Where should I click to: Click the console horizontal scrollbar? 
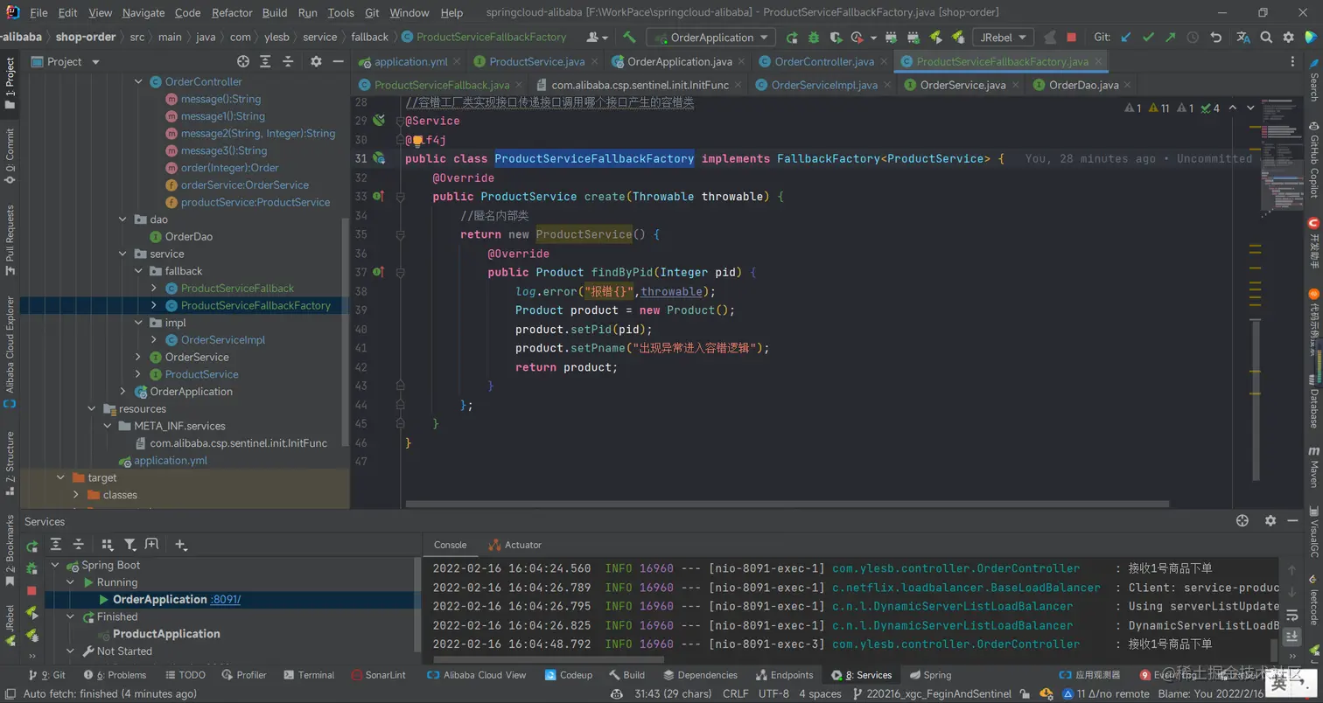coord(547,659)
